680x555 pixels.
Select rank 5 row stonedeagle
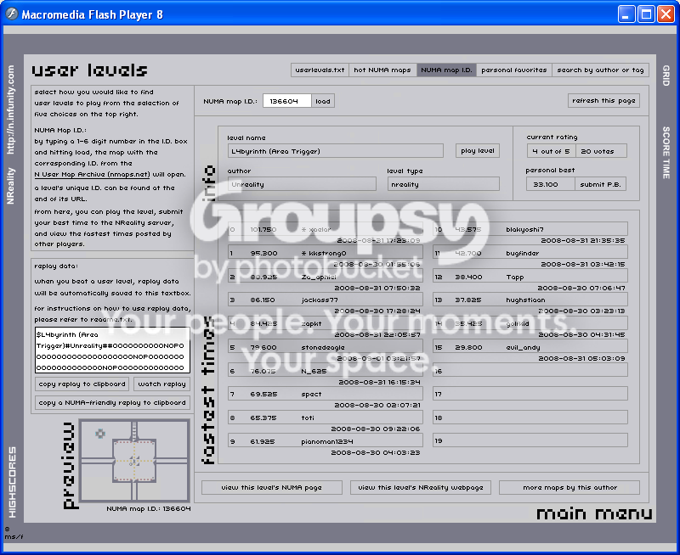(326, 347)
